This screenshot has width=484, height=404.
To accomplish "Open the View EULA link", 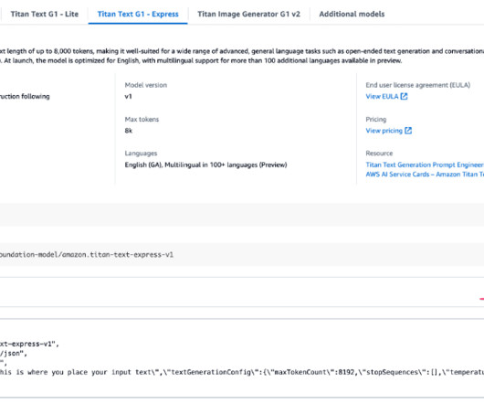I will tap(382, 96).
